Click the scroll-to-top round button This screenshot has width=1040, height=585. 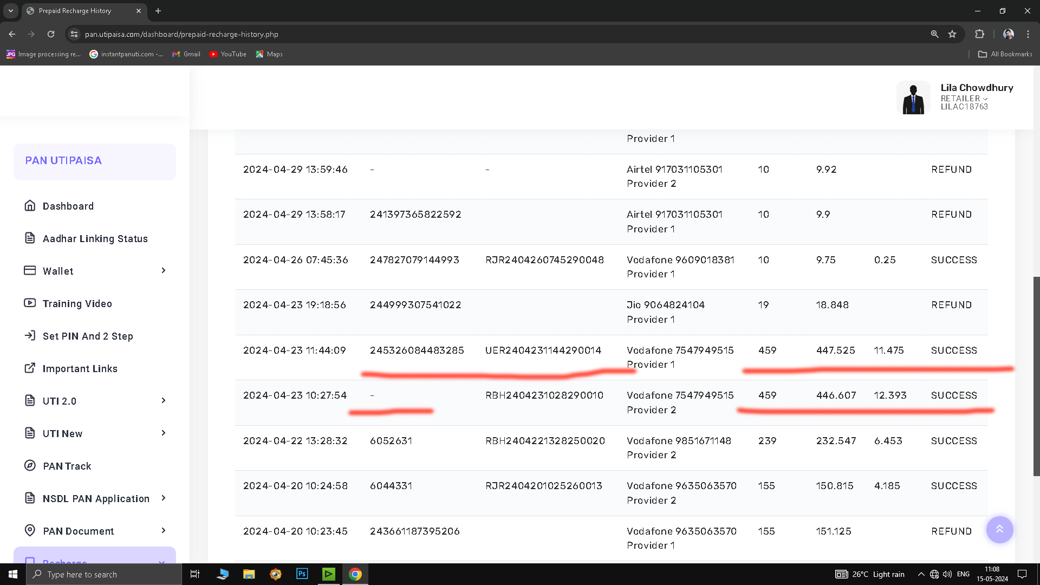click(999, 529)
